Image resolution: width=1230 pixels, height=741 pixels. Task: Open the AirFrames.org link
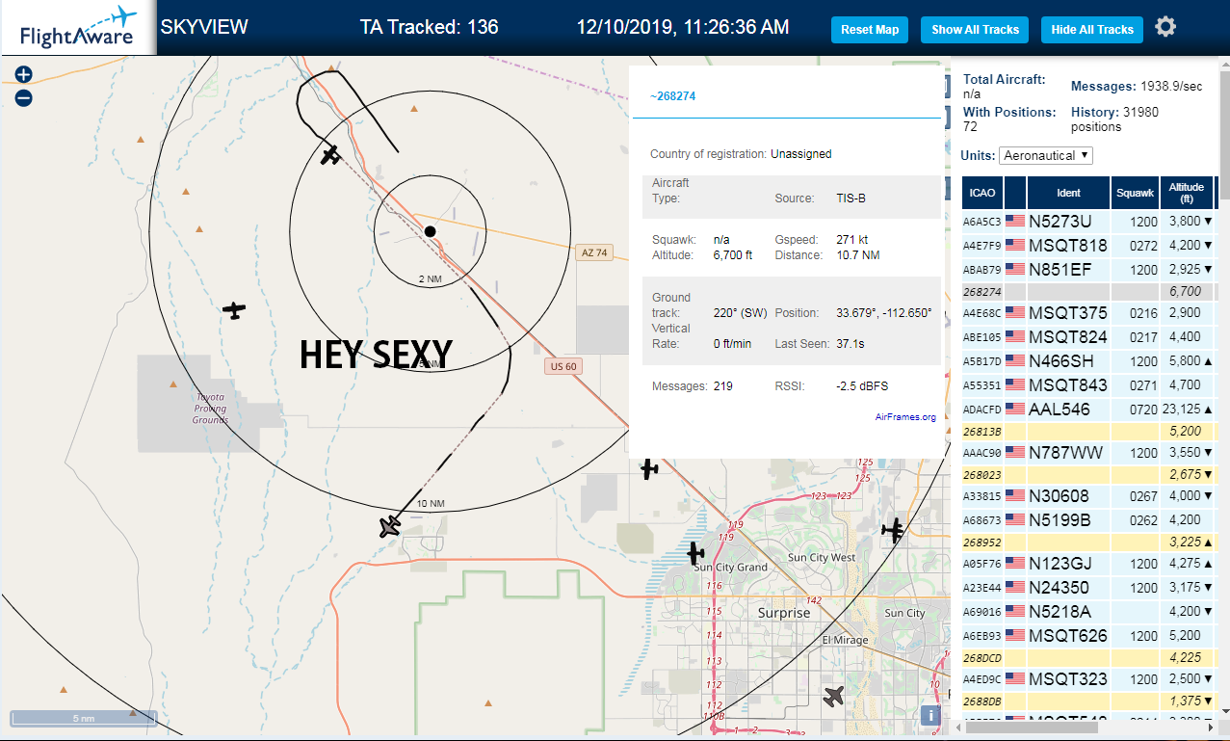click(x=905, y=417)
